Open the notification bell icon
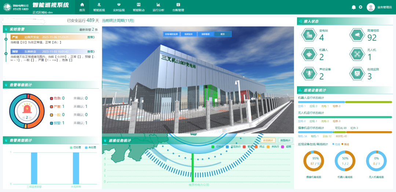 point(353,7)
